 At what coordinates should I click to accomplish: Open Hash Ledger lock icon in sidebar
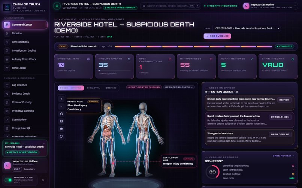[x=7, y=68]
